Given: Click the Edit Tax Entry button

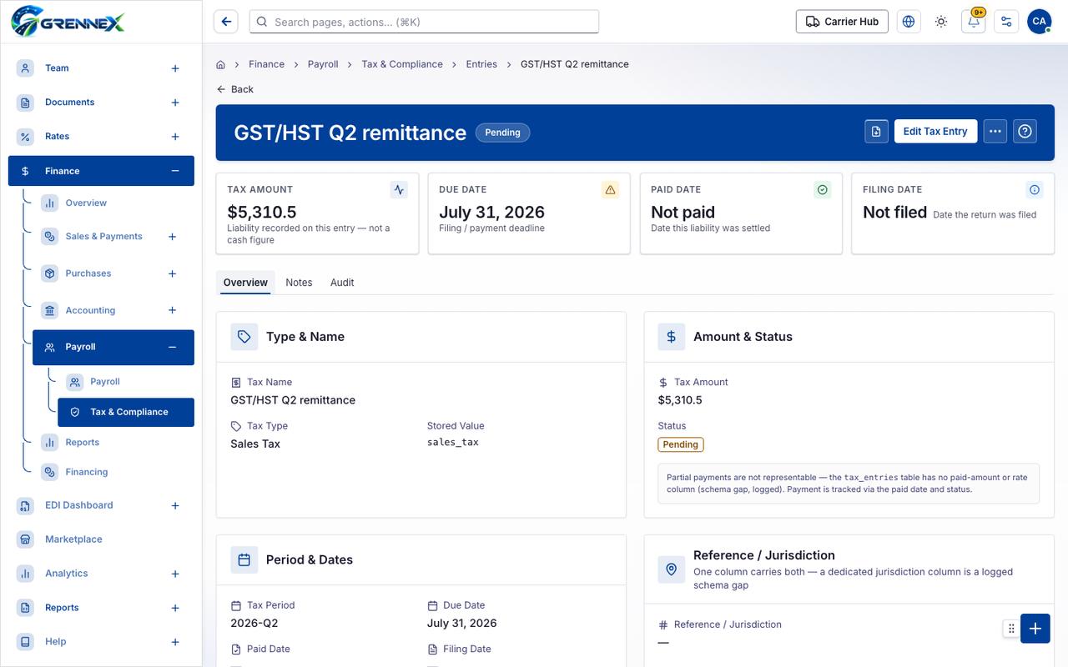Looking at the screenshot, I should (x=935, y=132).
